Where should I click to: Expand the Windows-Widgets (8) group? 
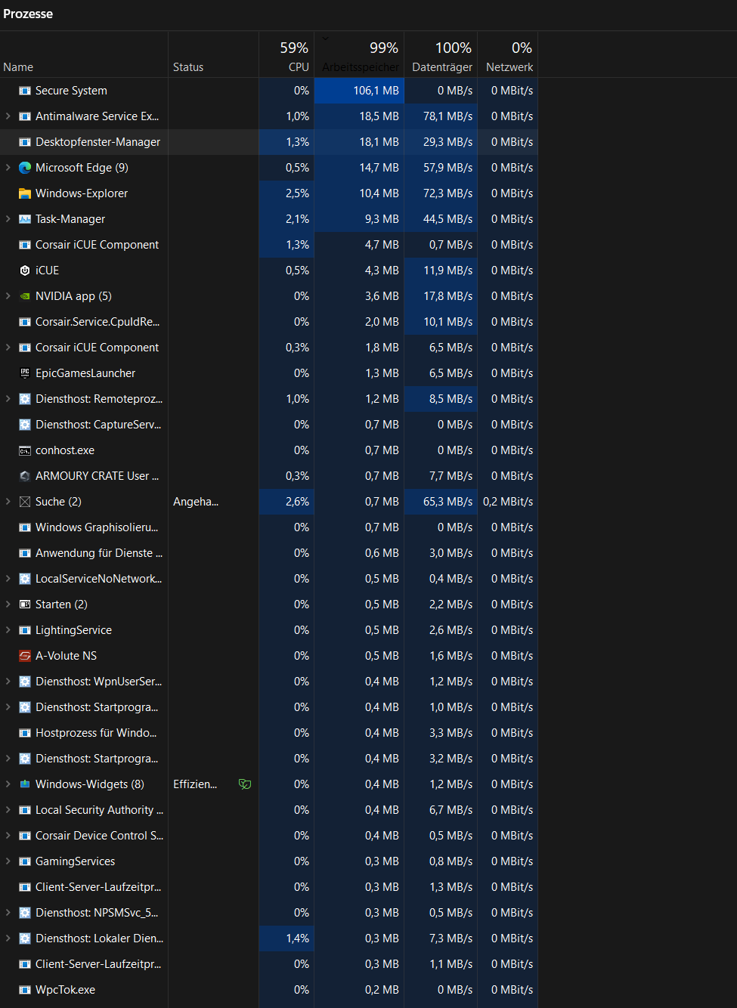pos(8,784)
